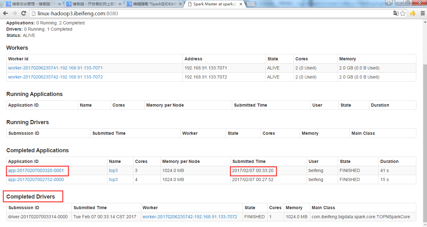427x227 pixels.
Task: Open top3 link for the 4-core application
Action: coord(113,179)
